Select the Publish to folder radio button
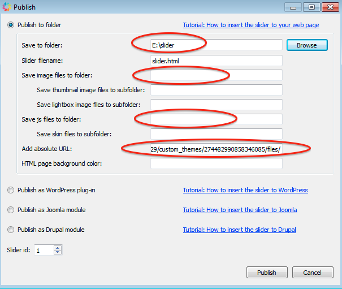 click(x=11, y=25)
